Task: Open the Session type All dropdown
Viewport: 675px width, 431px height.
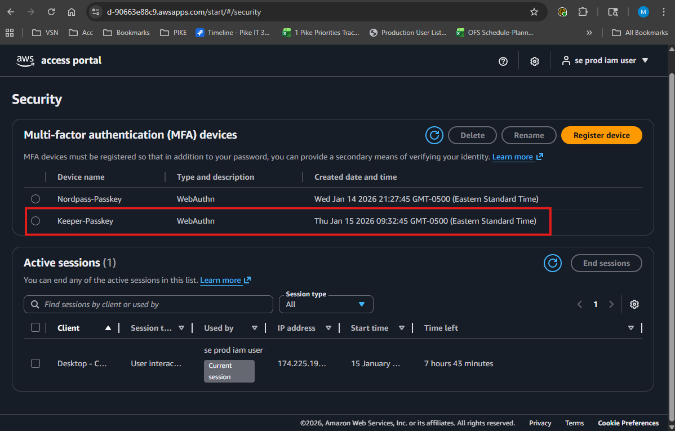Action: pyautogui.click(x=326, y=304)
